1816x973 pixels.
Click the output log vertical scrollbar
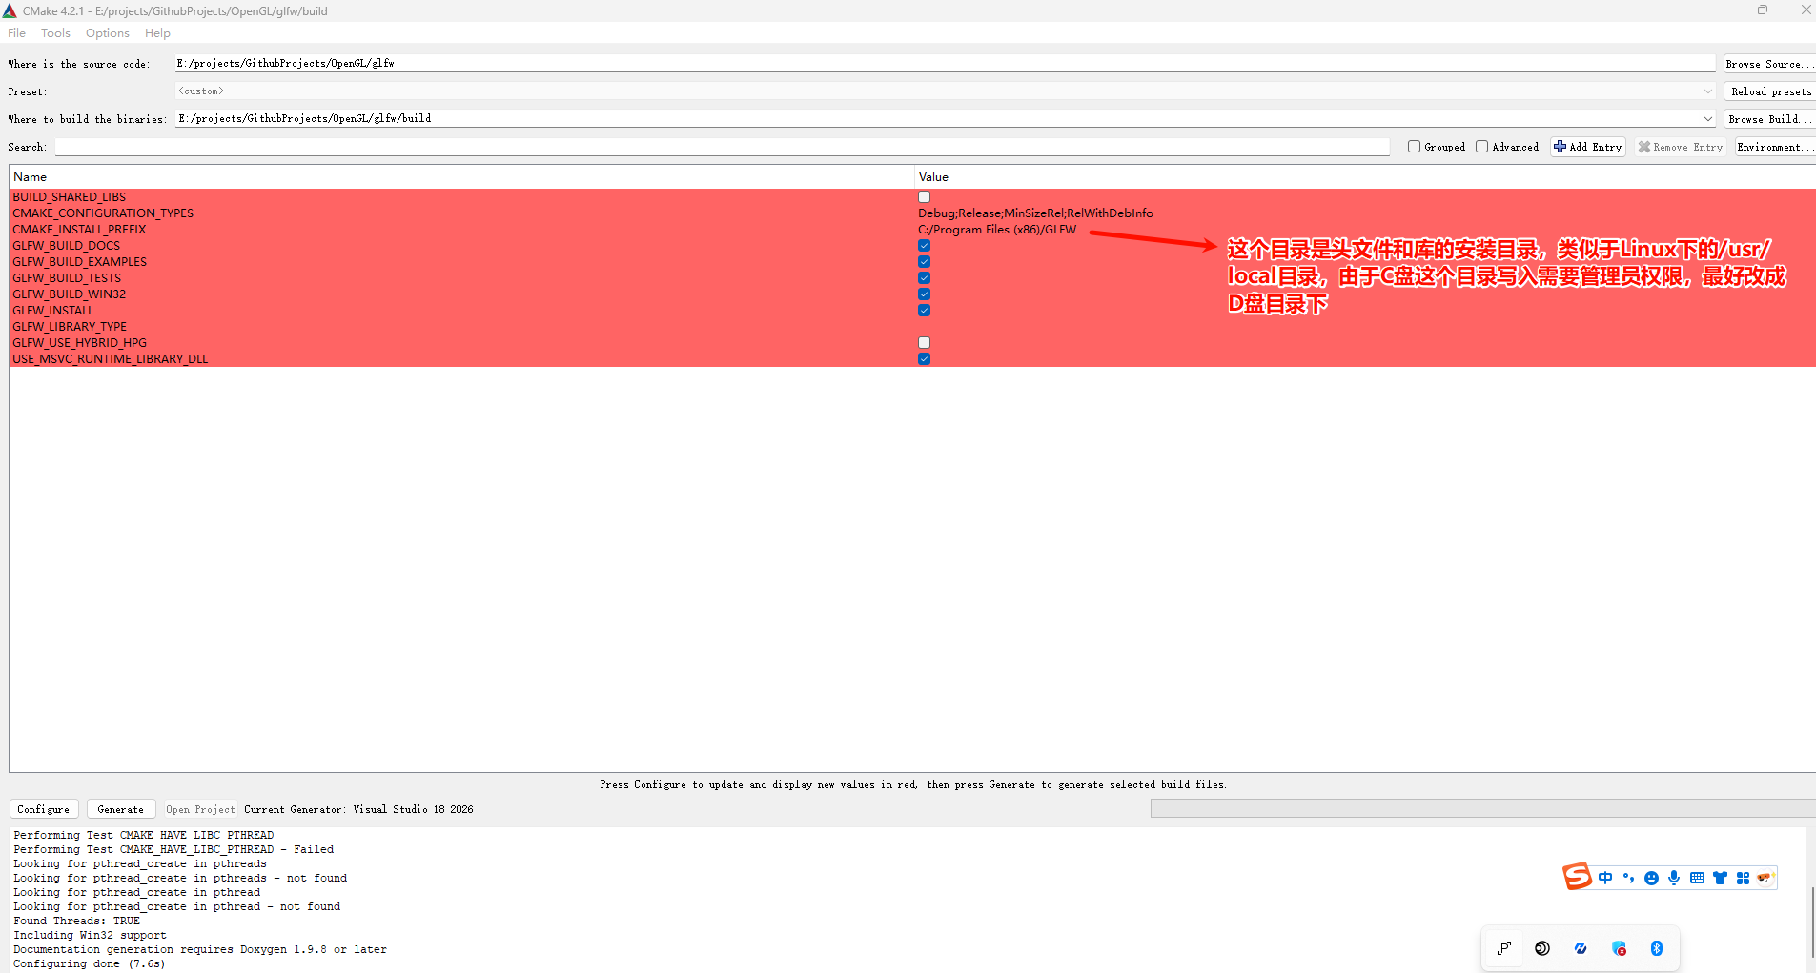tap(1811, 922)
